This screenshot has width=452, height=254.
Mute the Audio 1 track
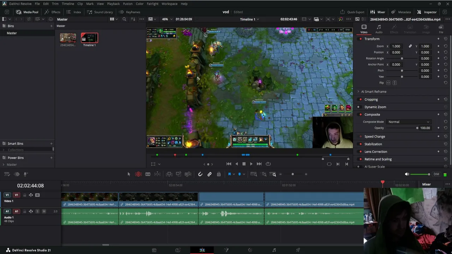tap(44, 211)
